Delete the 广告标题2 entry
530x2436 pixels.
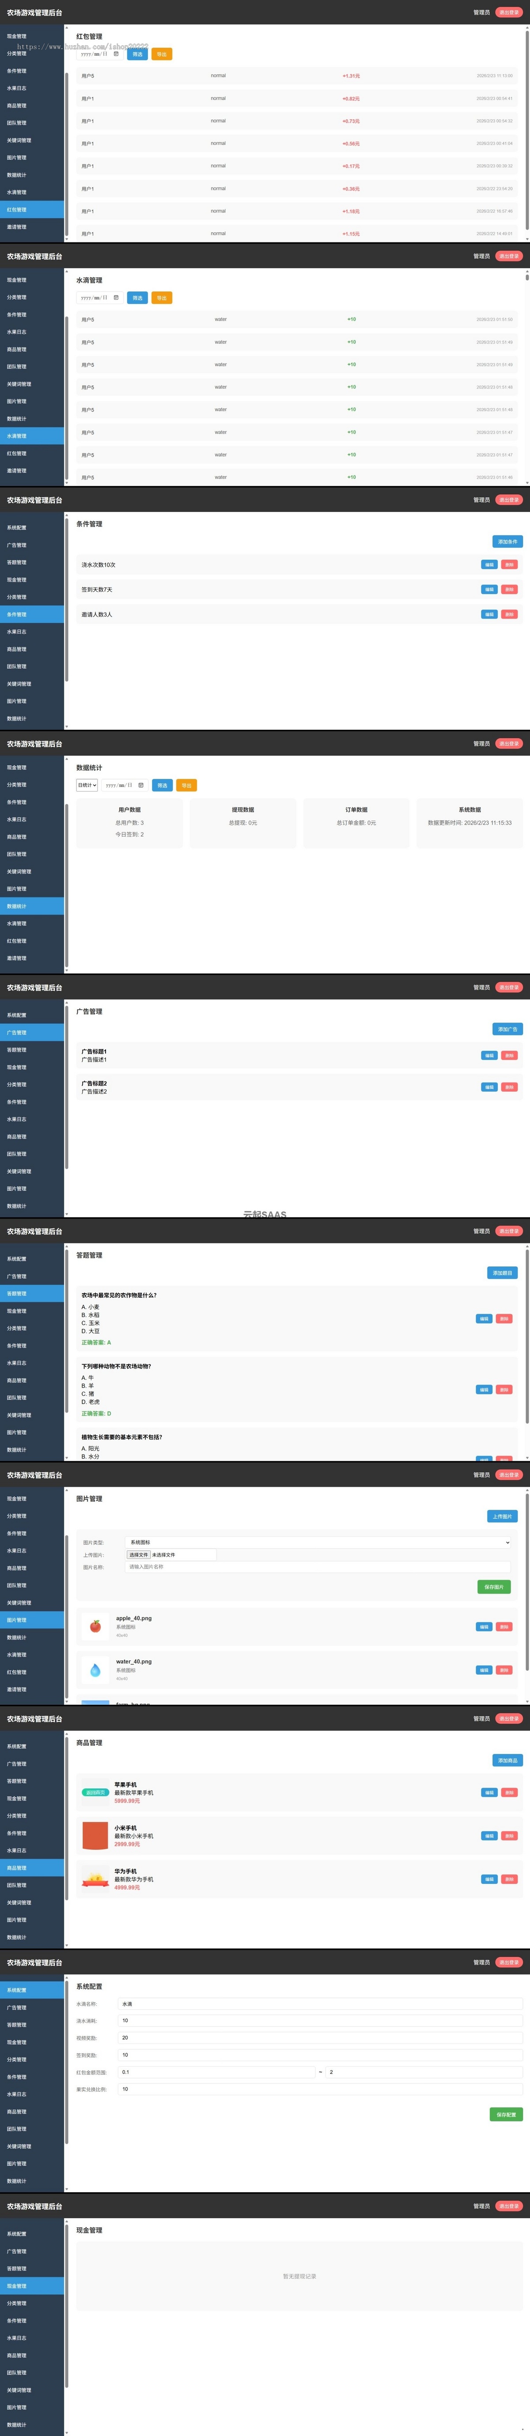pos(509,1087)
